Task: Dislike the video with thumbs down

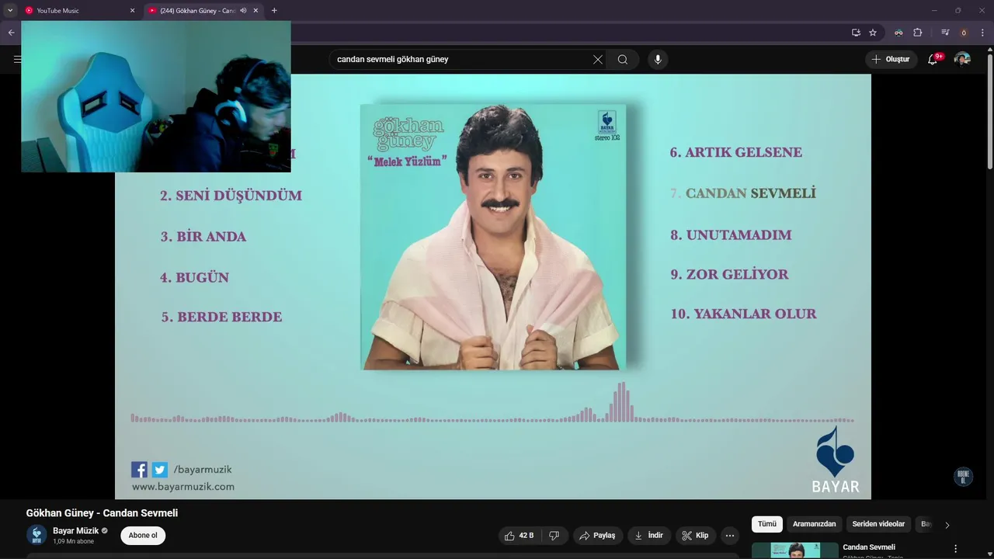Action: coord(554,535)
